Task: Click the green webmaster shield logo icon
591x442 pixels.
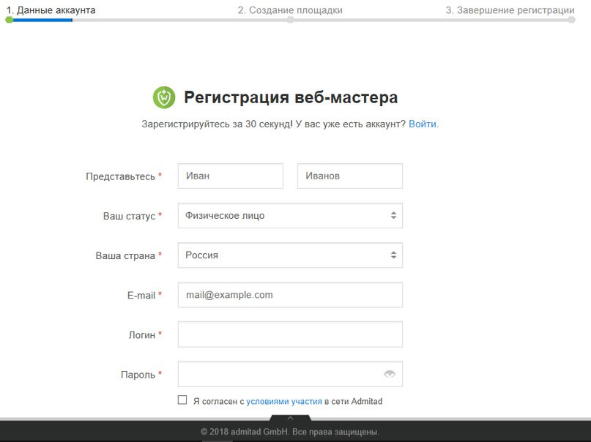Action: (164, 97)
